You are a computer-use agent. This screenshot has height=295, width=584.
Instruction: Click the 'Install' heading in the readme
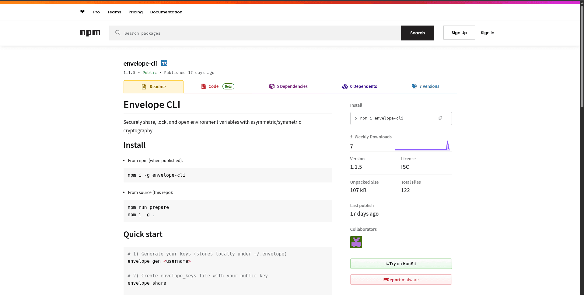135,145
